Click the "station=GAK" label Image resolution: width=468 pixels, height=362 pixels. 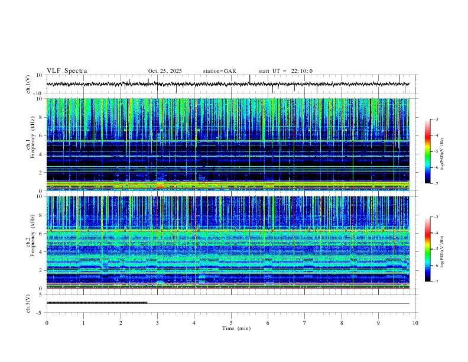219,71
